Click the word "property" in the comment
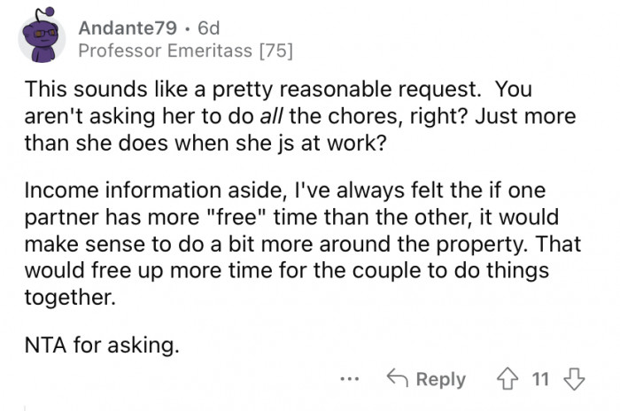The width and height of the screenshot is (620, 411). [x=483, y=241]
